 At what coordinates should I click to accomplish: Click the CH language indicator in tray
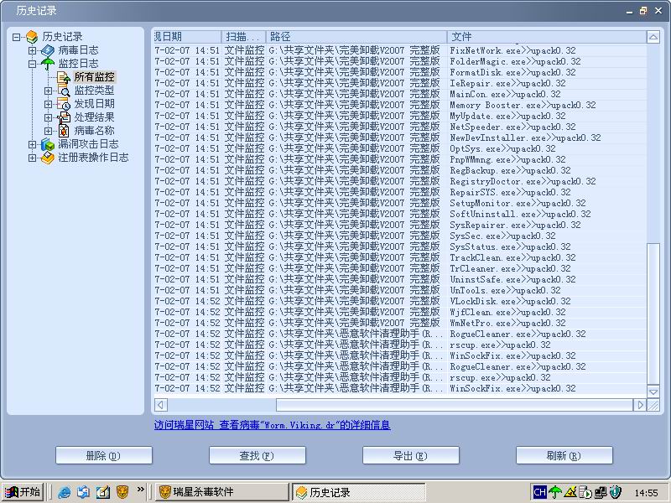point(539,492)
